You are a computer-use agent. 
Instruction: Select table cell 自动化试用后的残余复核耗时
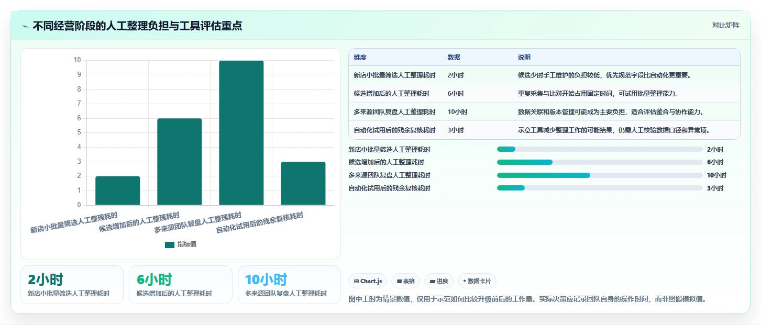(x=394, y=130)
